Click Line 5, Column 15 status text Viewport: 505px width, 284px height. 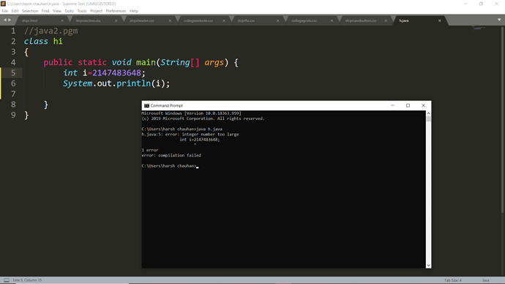tap(27, 280)
